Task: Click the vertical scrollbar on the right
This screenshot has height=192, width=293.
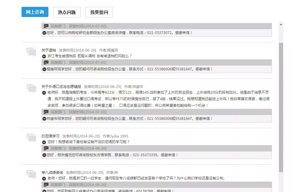Action: [281, 107]
